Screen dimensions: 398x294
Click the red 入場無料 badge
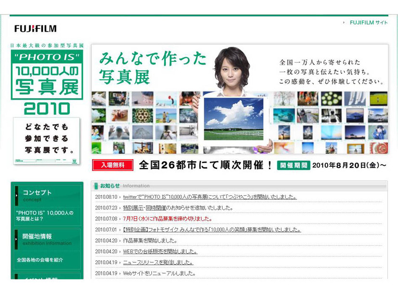point(113,165)
